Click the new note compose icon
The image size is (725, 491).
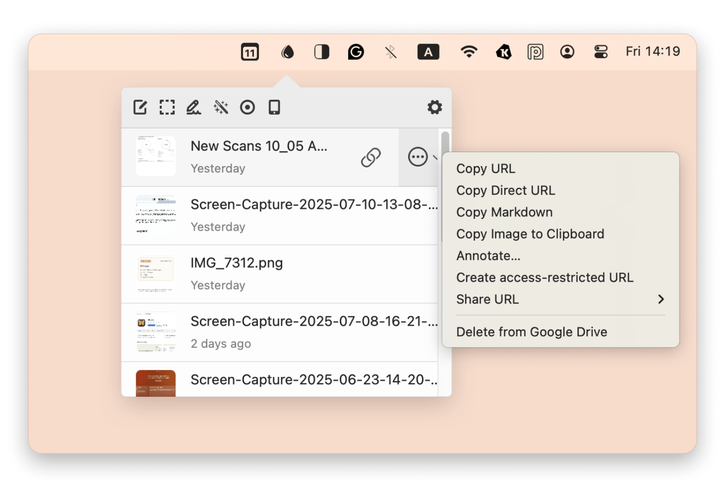coord(140,107)
